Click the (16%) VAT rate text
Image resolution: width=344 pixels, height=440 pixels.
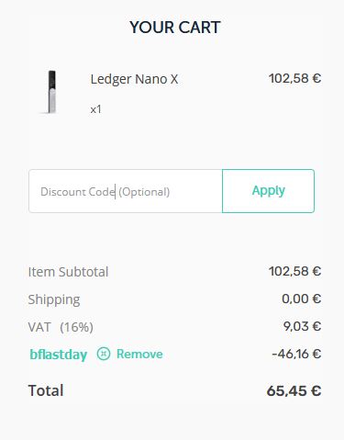pos(76,327)
